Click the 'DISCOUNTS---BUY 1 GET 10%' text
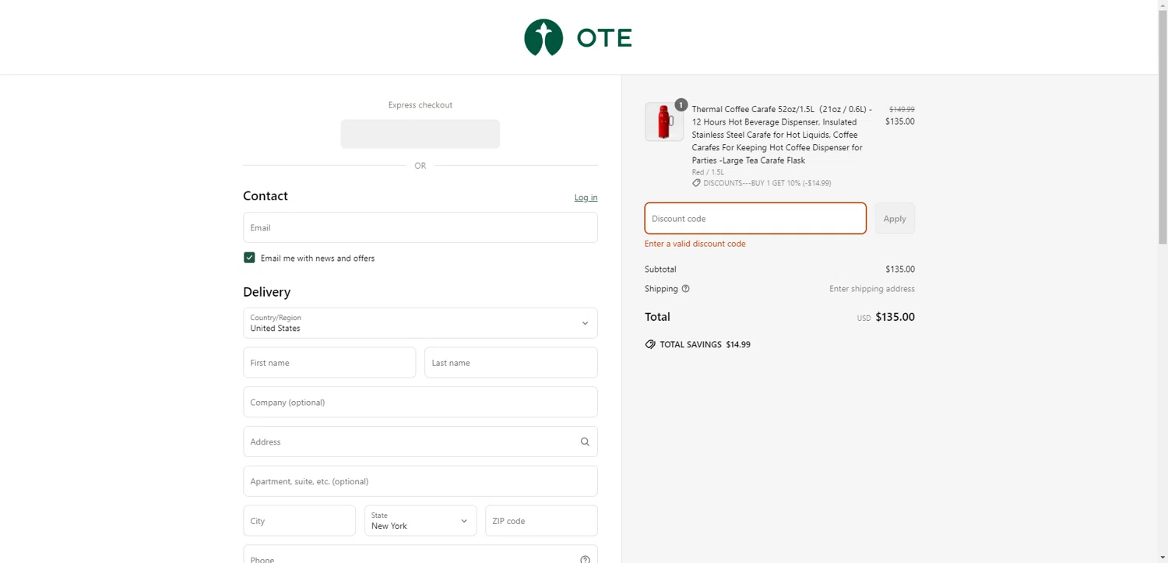Image resolution: width=1168 pixels, height=563 pixels. click(767, 183)
